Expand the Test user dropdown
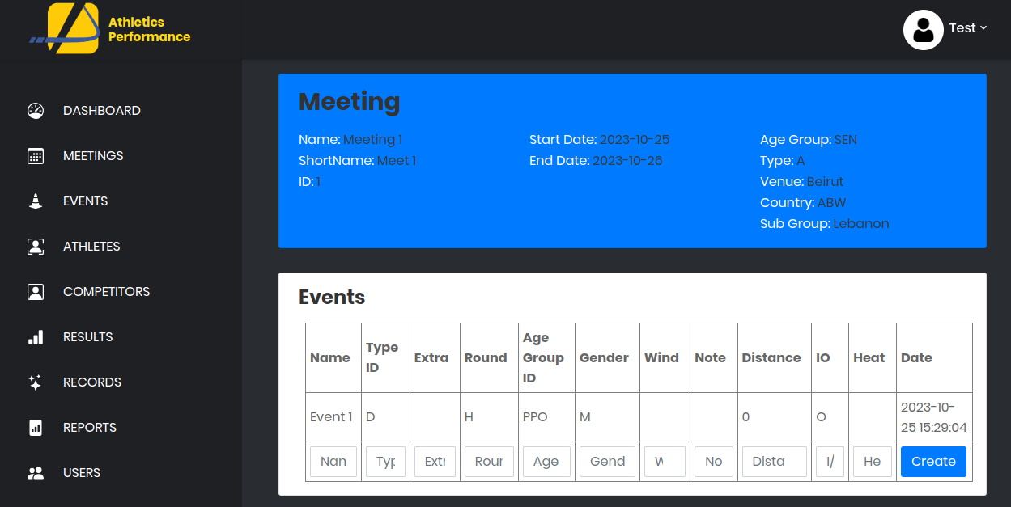 [x=968, y=28]
